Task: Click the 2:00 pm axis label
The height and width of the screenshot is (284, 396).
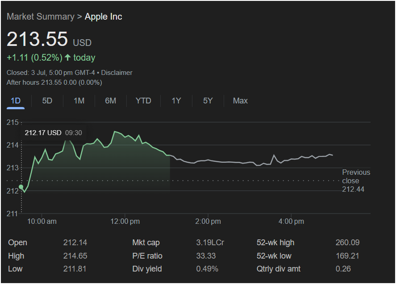Action: [208, 222]
